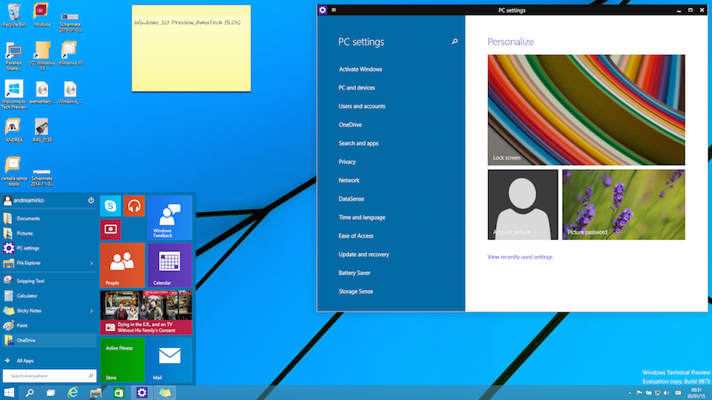Expand Sticky Notes jump list arrow
The height and width of the screenshot is (400, 712).
(91, 311)
